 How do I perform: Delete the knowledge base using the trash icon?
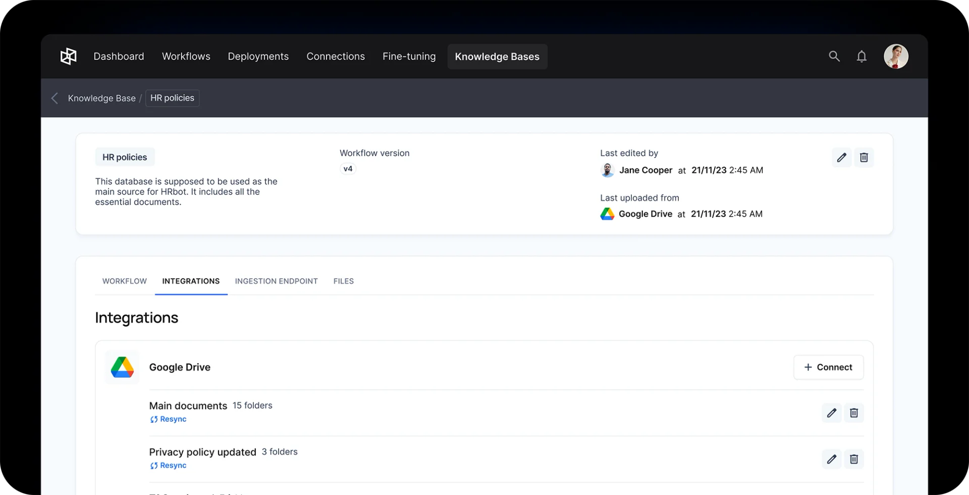[x=864, y=157]
